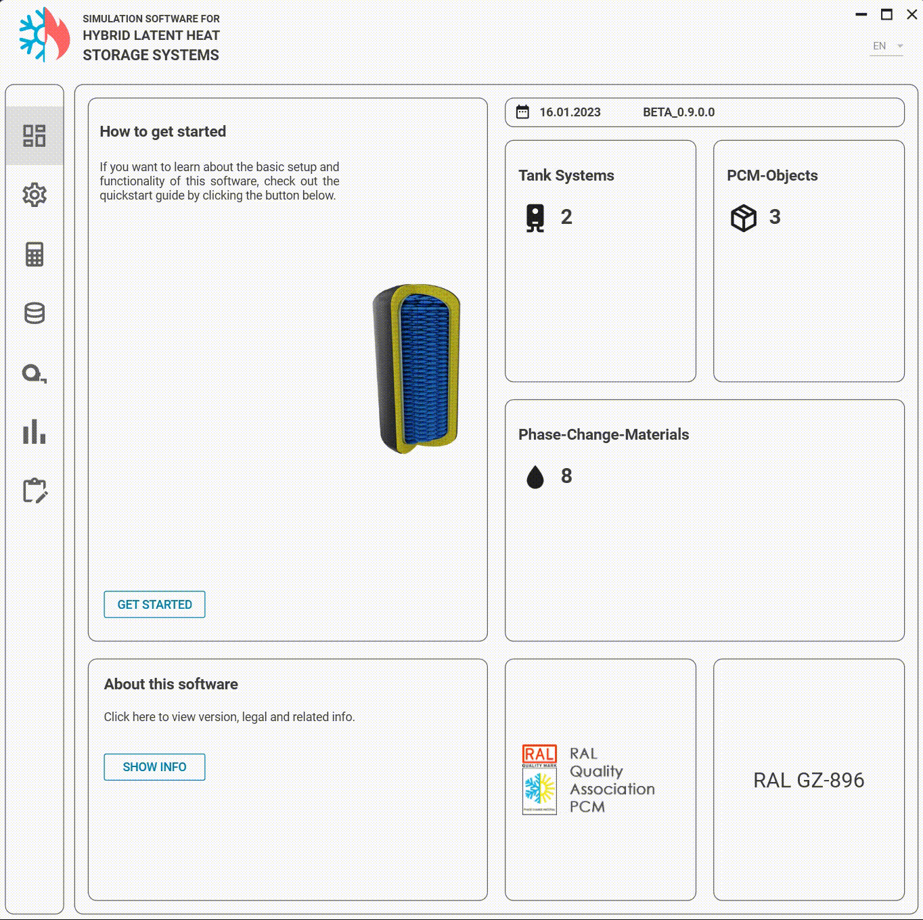Click the About this software heading
Screen dimensions: 923x920
pyautogui.click(x=171, y=684)
